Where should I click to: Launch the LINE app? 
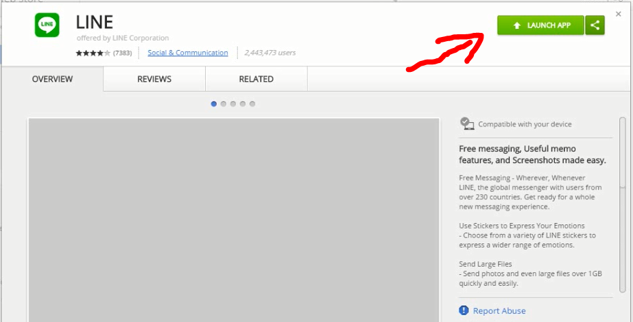pos(540,25)
